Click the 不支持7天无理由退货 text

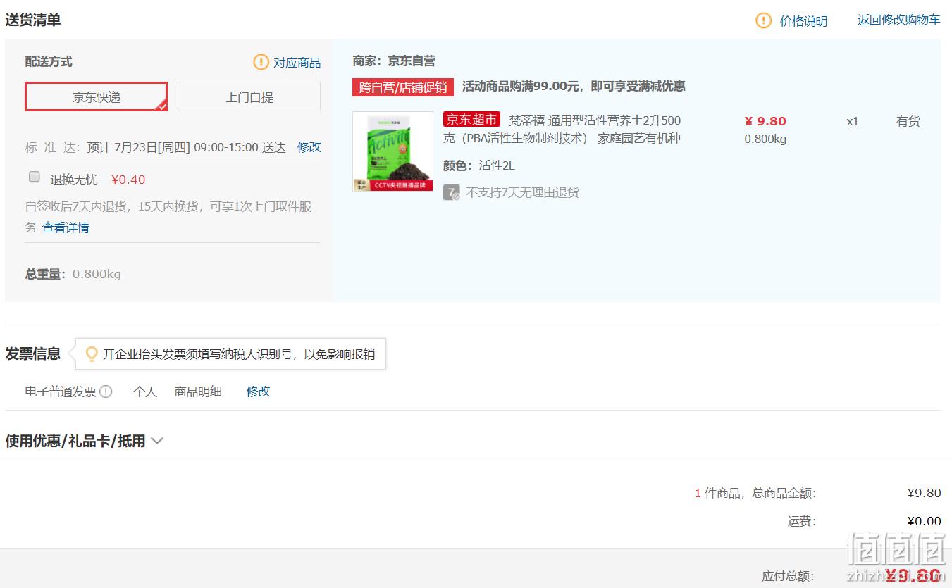click(522, 192)
